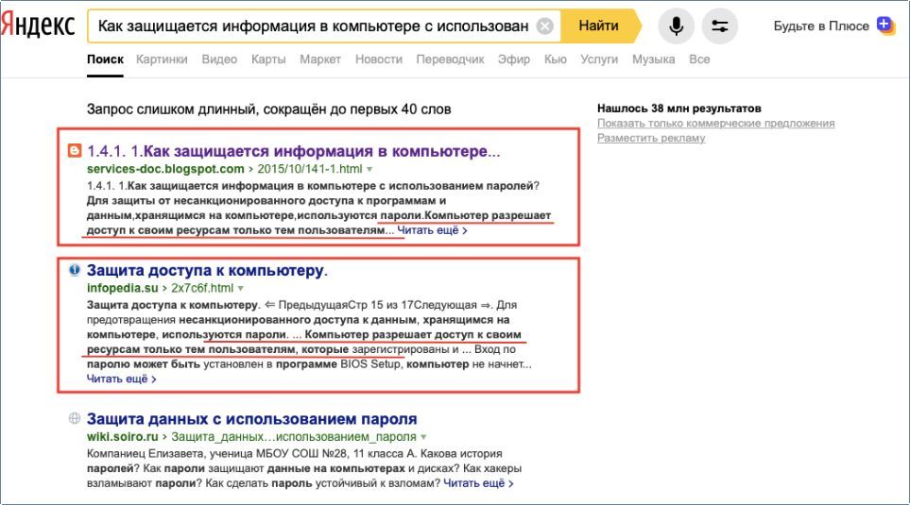
Task: Click Читать ещё in the wiki.soiro.ru result
Action: click(x=478, y=483)
